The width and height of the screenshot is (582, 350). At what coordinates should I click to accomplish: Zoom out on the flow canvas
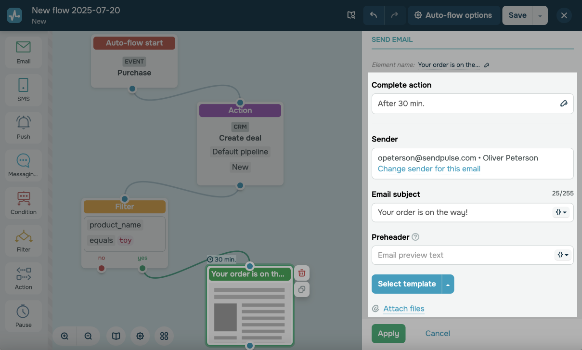point(88,336)
